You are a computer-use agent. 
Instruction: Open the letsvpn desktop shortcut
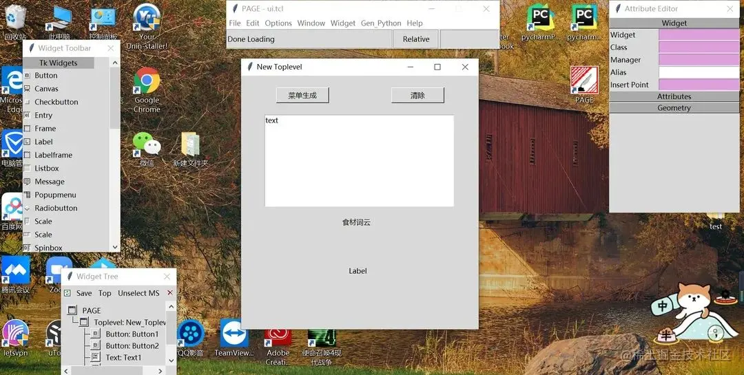pyautogui.click(x=16, y=338)
